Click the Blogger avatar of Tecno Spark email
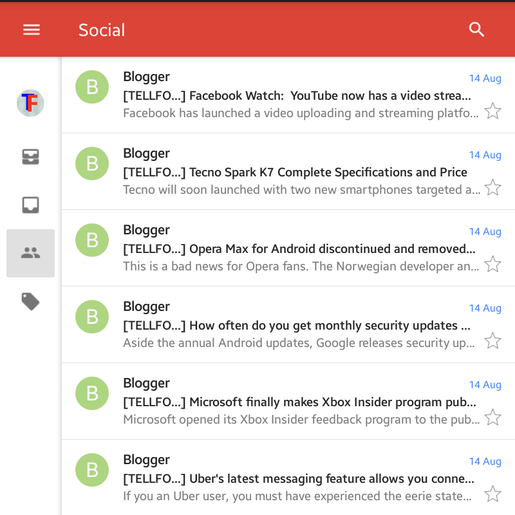 coord(92,164)
